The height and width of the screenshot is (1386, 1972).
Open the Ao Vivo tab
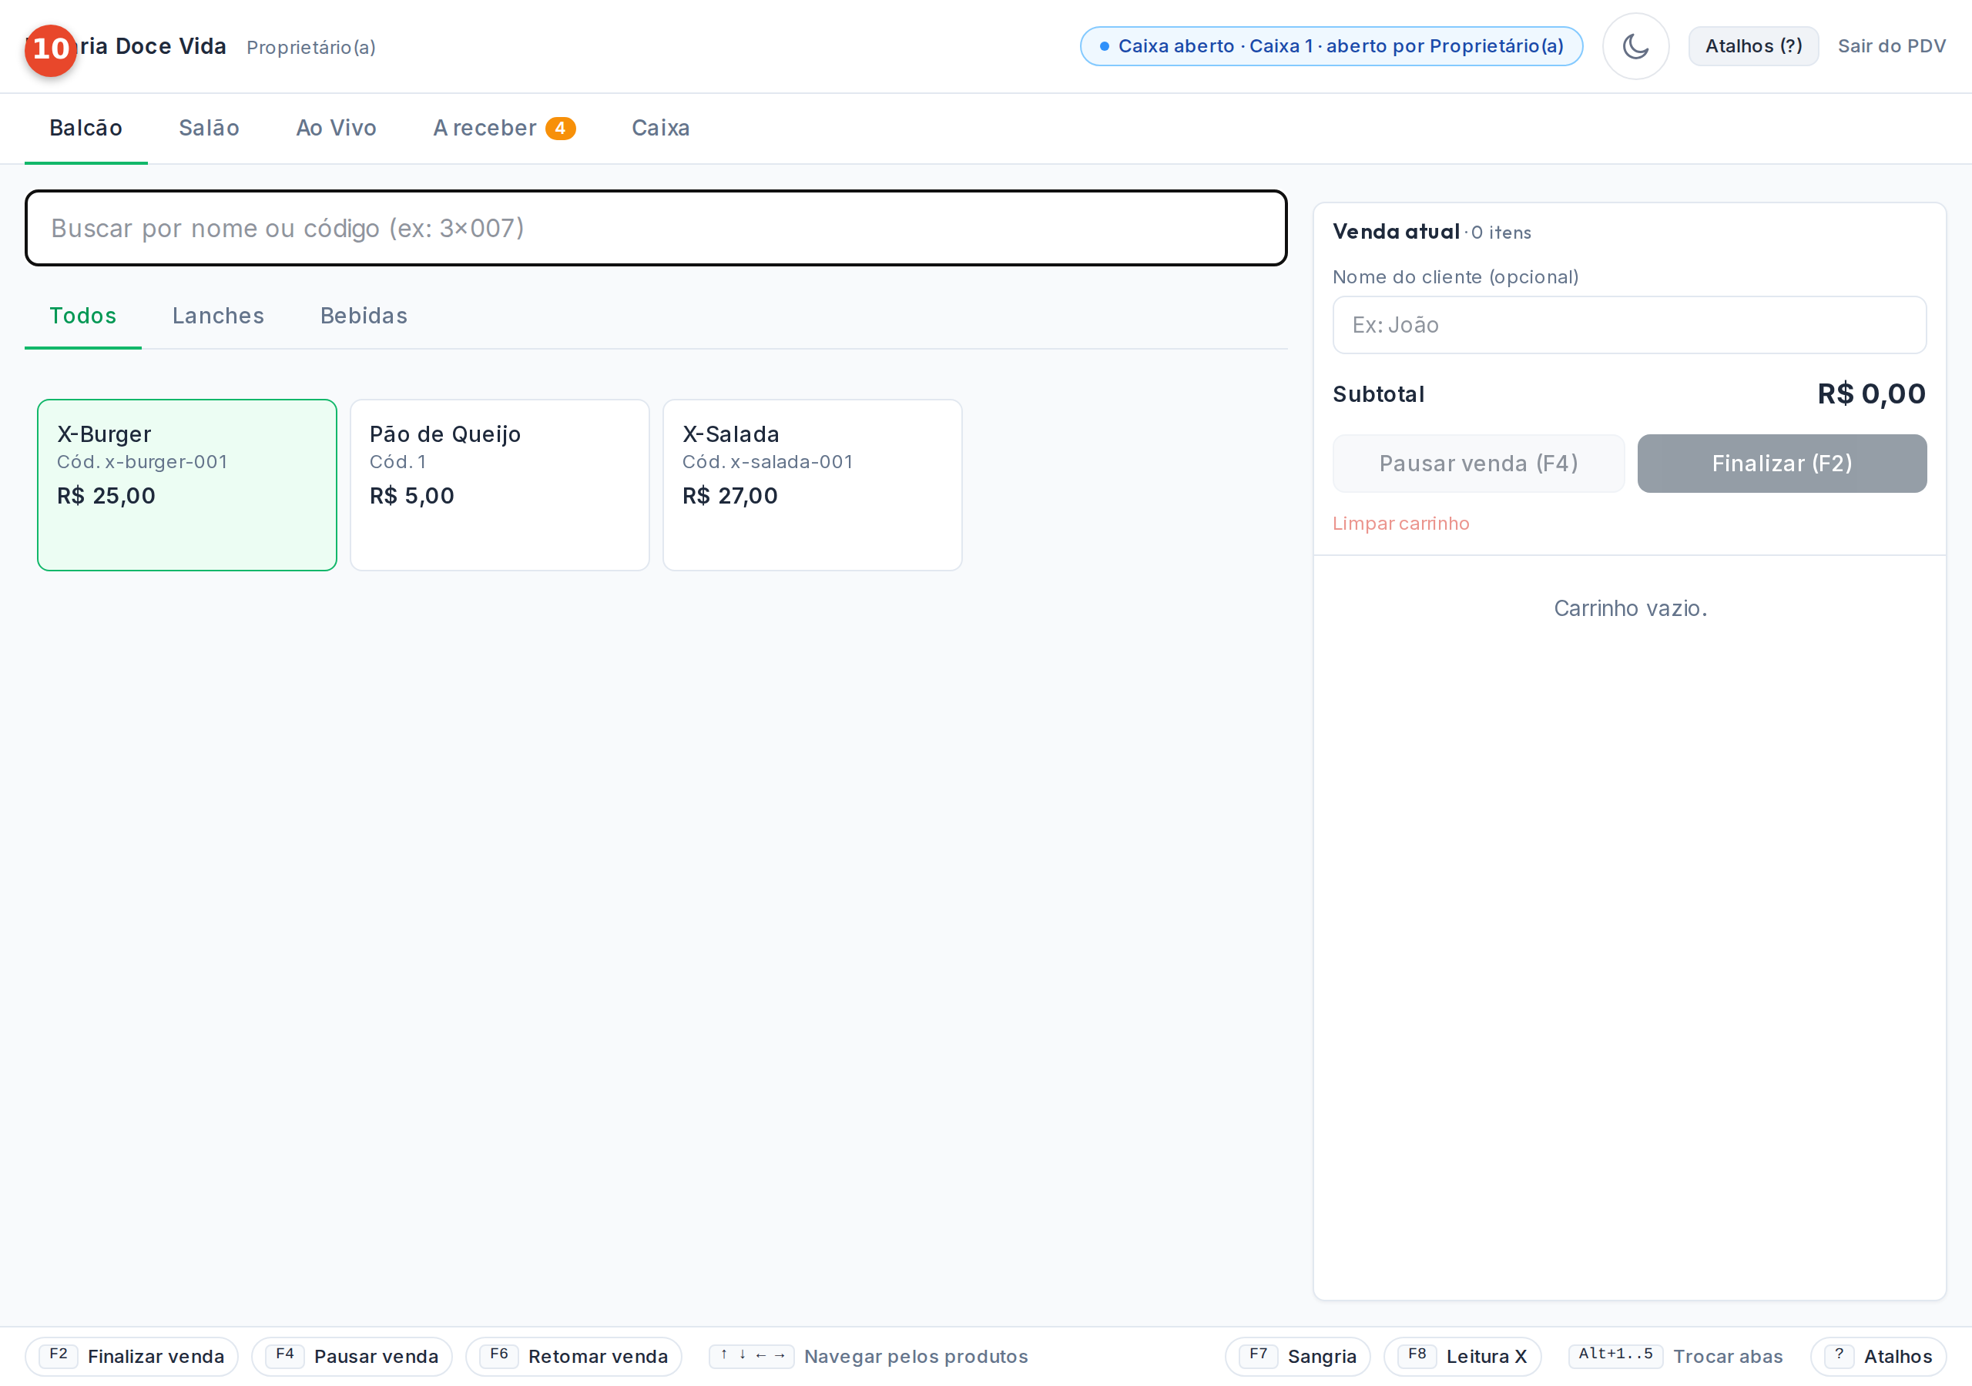[x=336, y=128]
